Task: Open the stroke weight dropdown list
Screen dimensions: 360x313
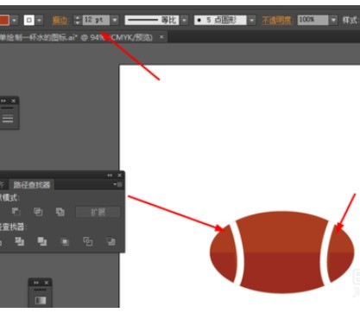Action: pos(115,20)
